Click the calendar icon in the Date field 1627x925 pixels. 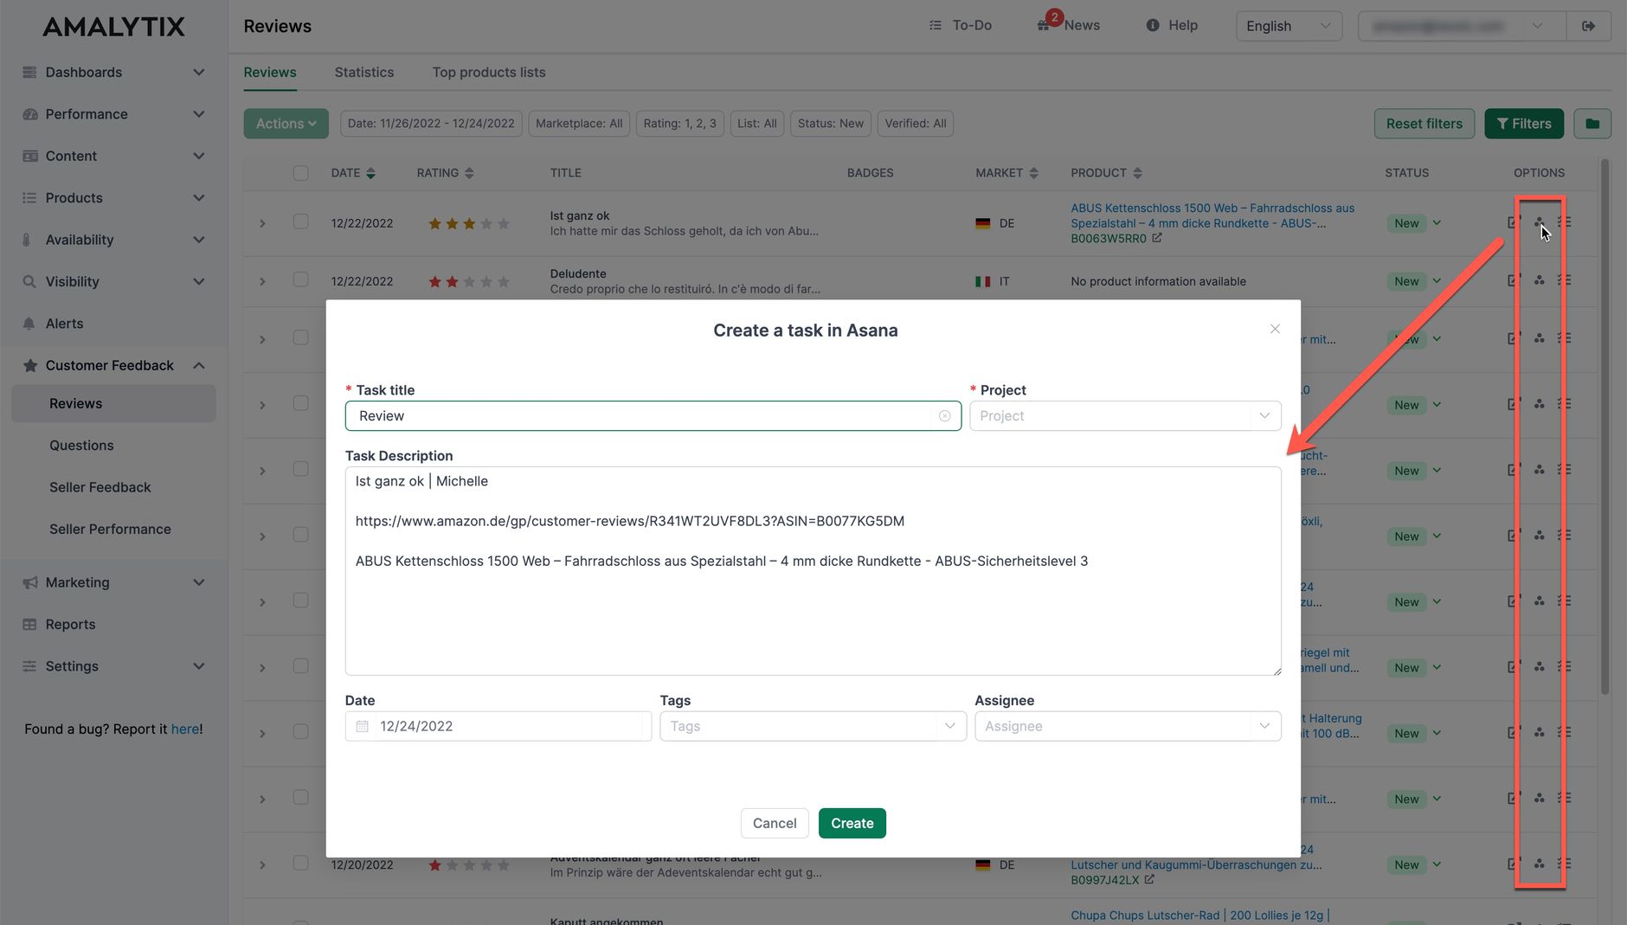click(362, 726)
